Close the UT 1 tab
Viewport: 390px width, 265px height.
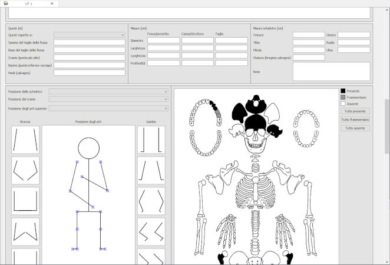52,4
